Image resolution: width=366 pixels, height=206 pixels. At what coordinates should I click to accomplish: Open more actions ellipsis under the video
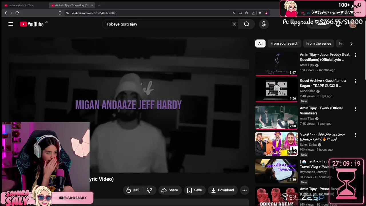tap(244, 190)
